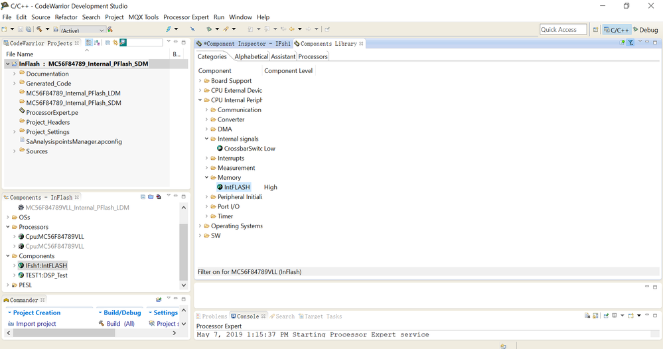The image size is (663, 349).
Task: Click the launch icon right of Active dropdown
Action: click(x=110, y=29)
